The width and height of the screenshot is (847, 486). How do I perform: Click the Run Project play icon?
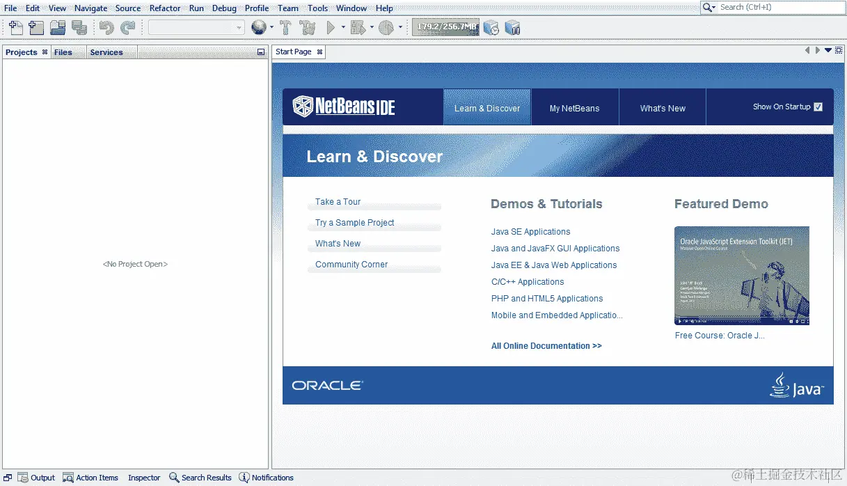click(331, 28)
